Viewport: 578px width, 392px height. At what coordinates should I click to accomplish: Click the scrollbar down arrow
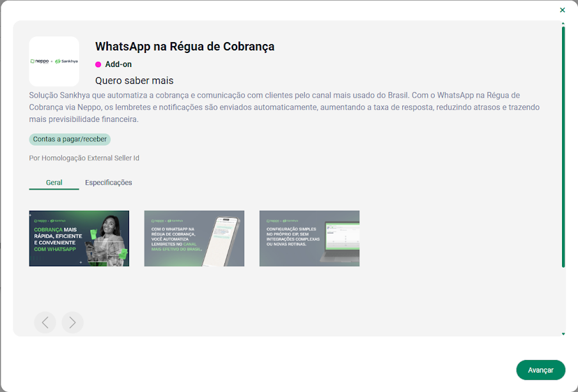563,334
